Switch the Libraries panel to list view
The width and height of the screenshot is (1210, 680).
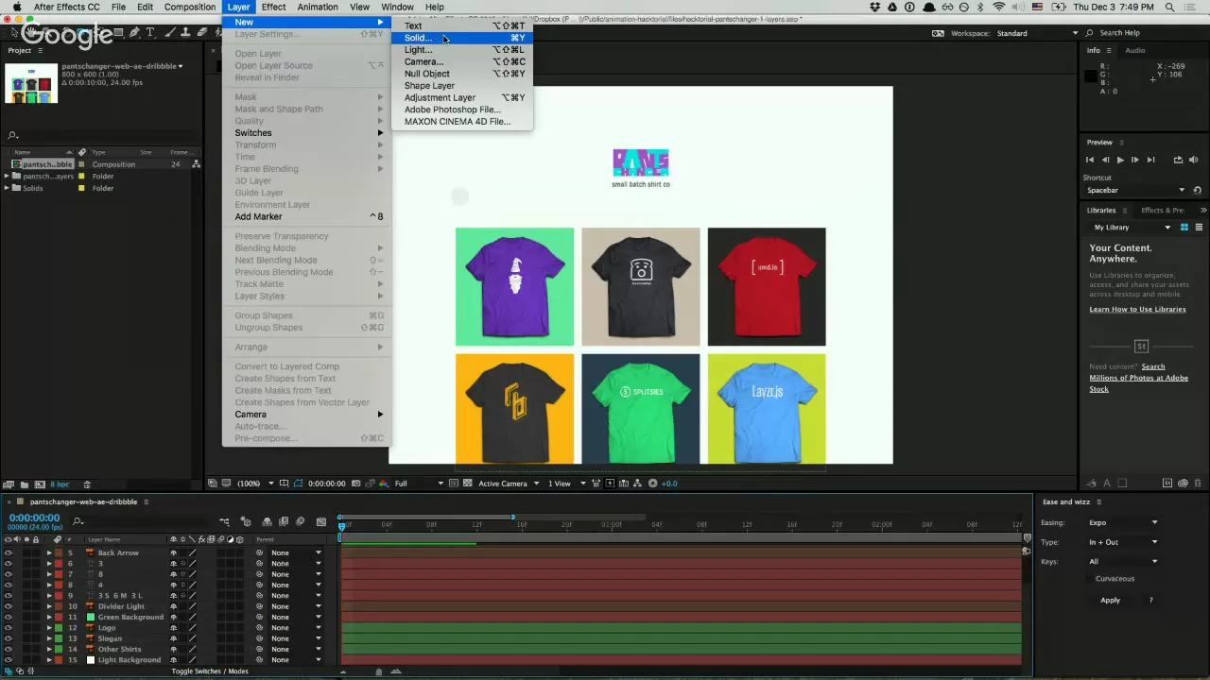[x=1199, y=228]
